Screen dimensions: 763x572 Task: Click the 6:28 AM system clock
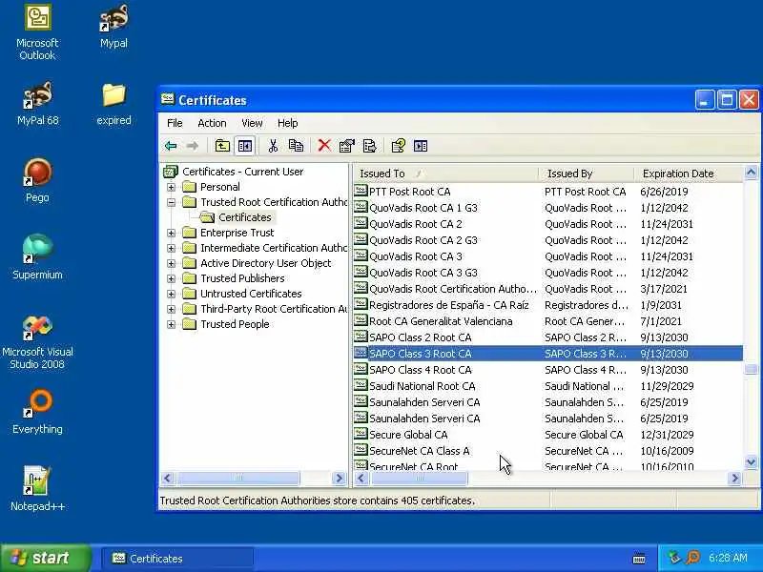(x=728, y=558)
